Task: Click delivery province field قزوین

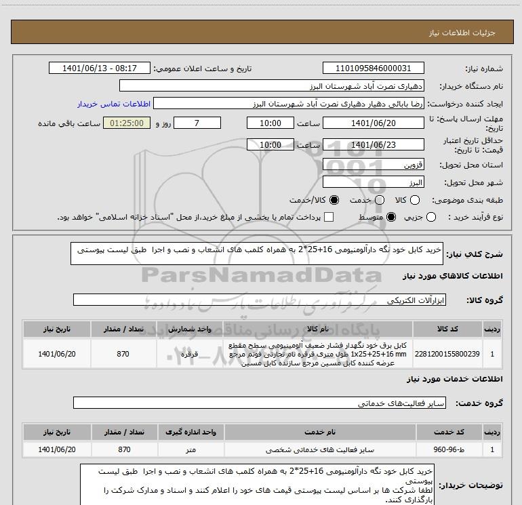Action: 373,164
